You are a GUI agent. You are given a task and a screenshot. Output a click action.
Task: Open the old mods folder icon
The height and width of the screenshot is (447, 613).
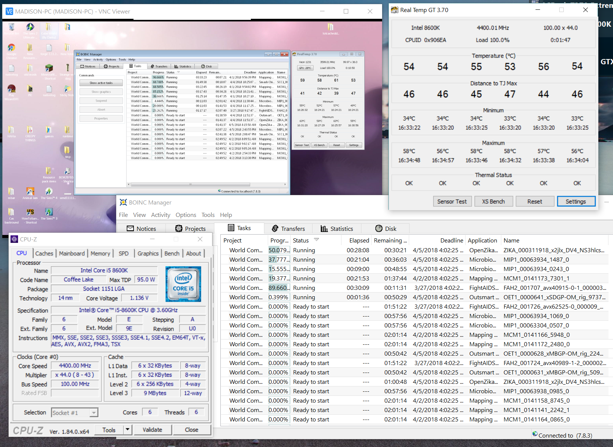point(30,68)
